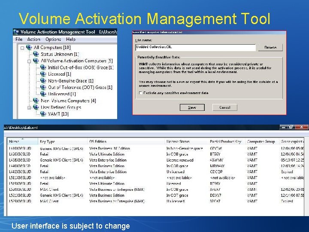
Task: Close the lower list window
Action: pos(301,127)
